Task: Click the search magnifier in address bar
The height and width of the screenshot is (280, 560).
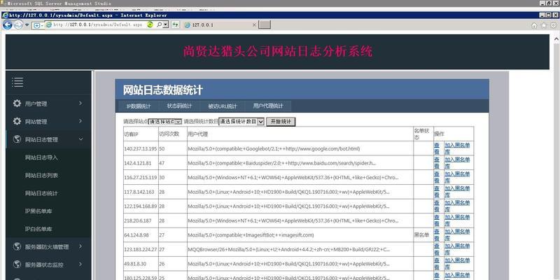Action: tap(159, 24)
